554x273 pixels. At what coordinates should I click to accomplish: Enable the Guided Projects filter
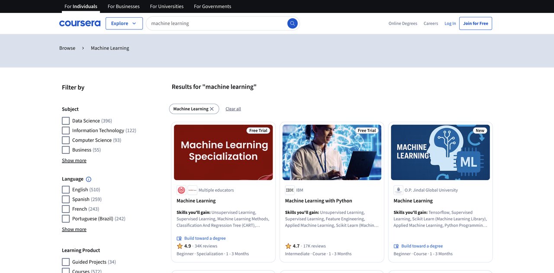66,262
